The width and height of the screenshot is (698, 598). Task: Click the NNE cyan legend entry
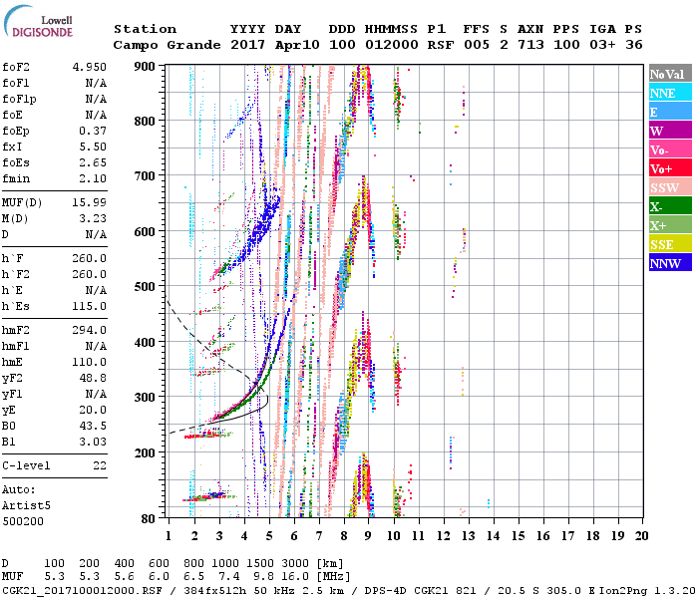[x=667, y=93]
